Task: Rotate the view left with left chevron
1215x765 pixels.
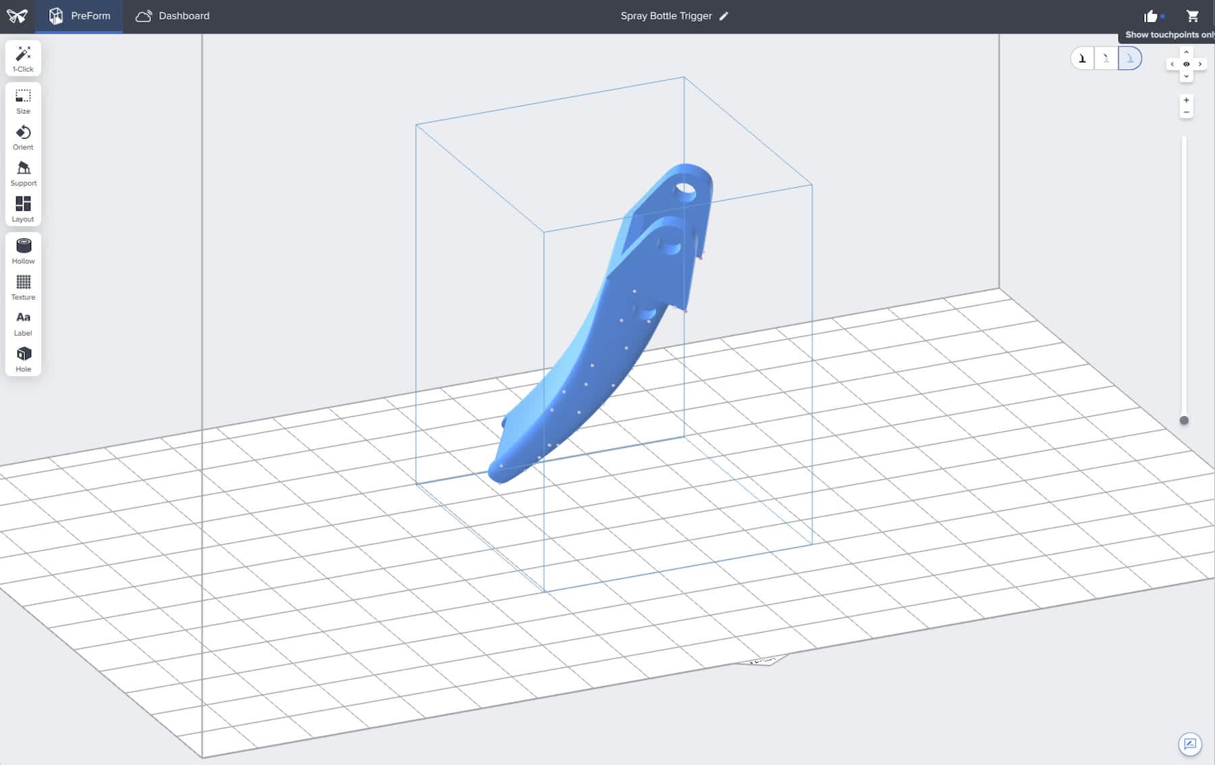Action: (x=1172, y=64)
